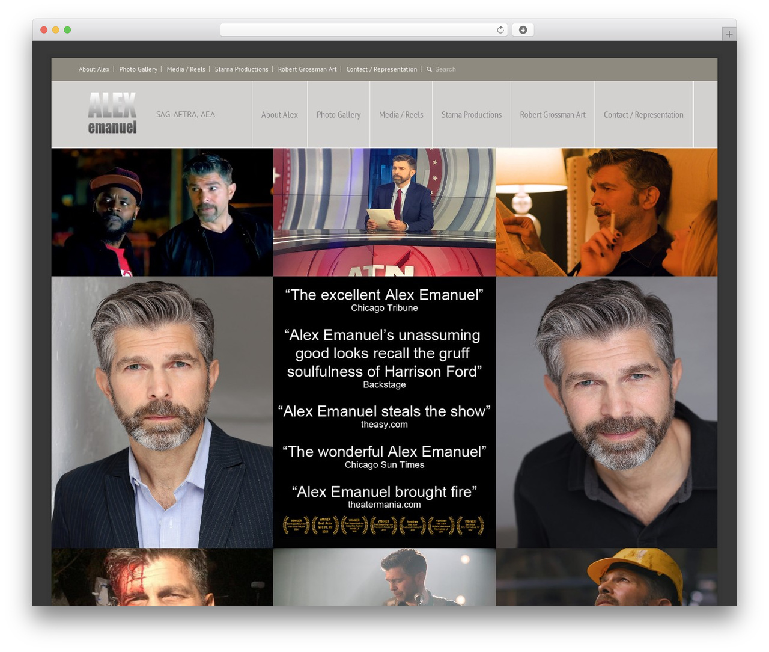Viewport: 769px width, 652px height.
Task: Open About Alex in top utility bar
Action: [94, 69]
